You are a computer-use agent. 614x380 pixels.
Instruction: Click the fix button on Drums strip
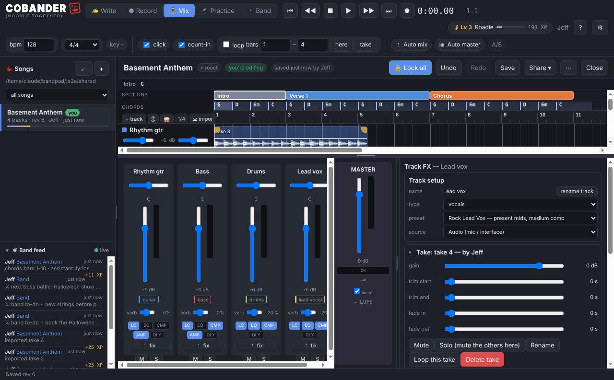click(256, 345)
